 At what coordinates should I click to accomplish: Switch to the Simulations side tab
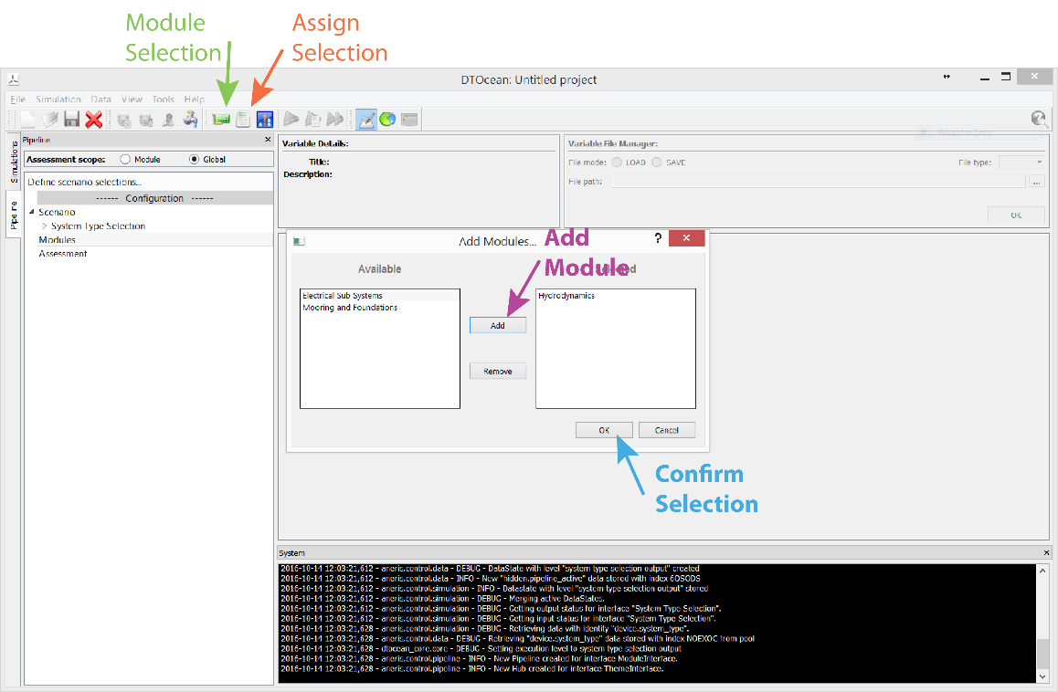[x=14, y=162]
